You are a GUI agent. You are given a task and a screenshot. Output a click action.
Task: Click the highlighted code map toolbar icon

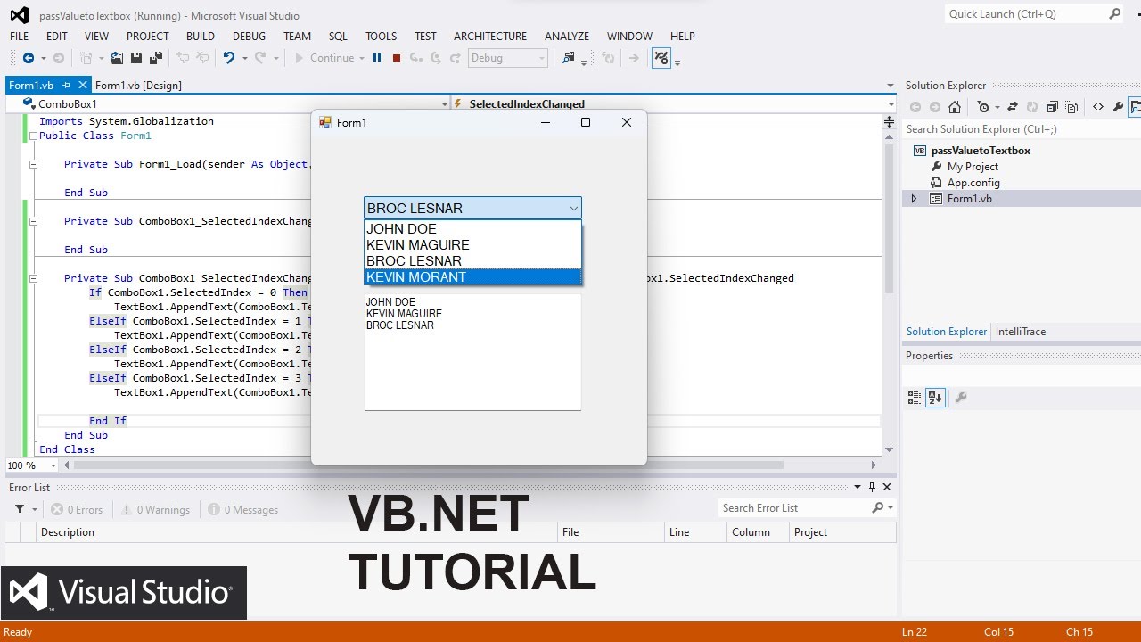(661, 58)
